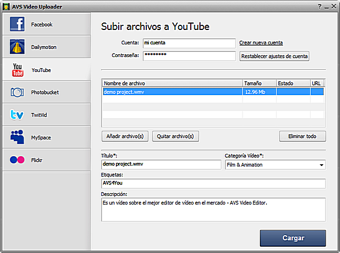Choose the MySpace tab label
Screen dimensions: 340x253
(x=41, y=138)
